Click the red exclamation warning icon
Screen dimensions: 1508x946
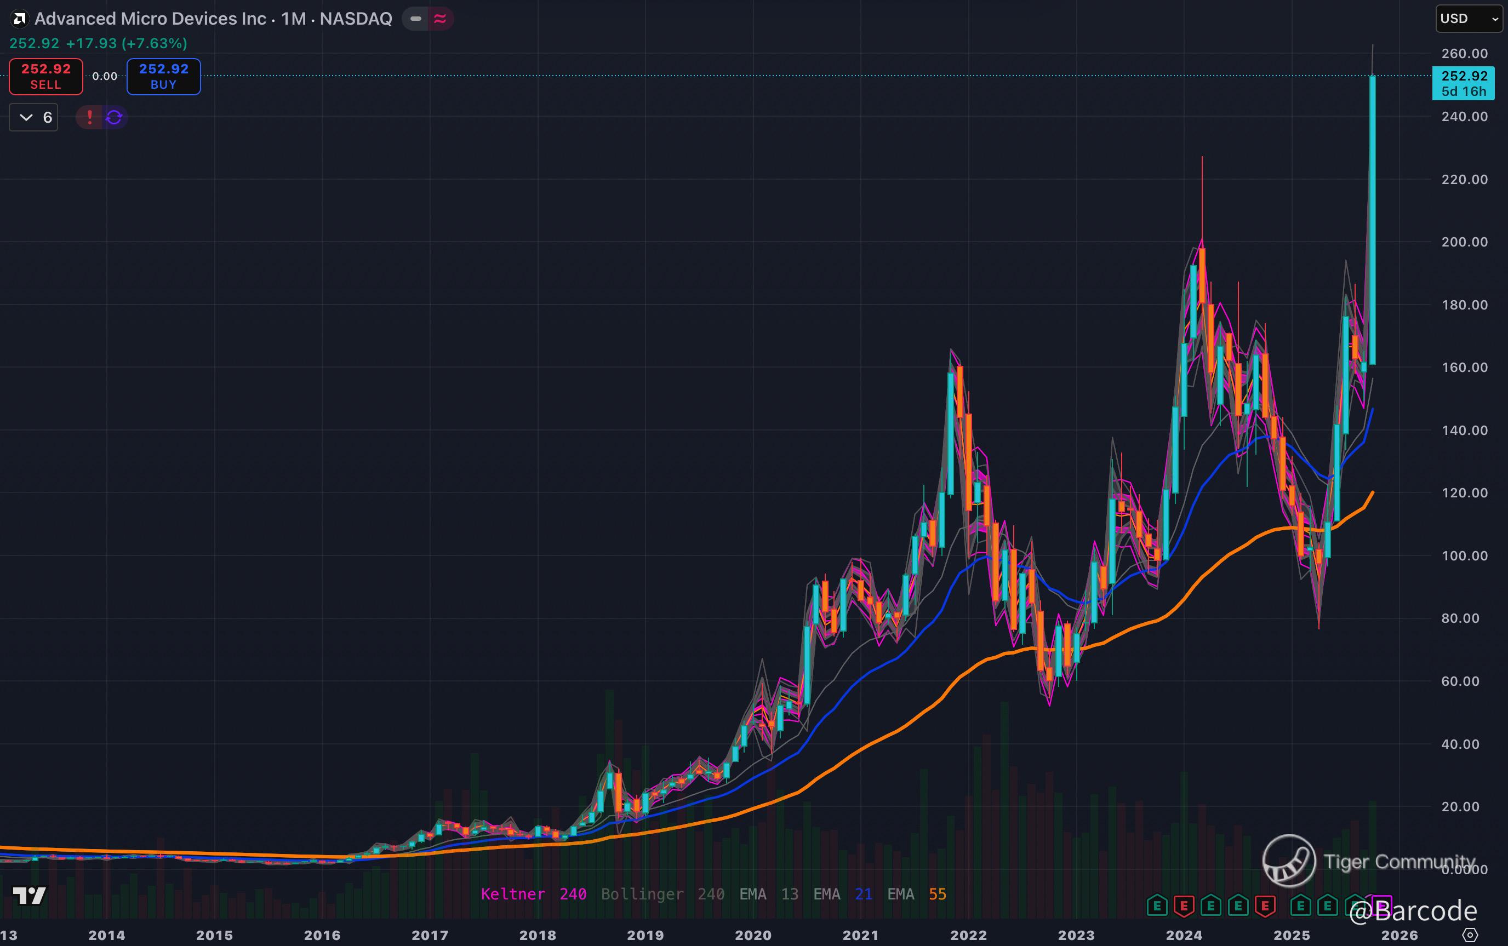(x=89, y=117)
